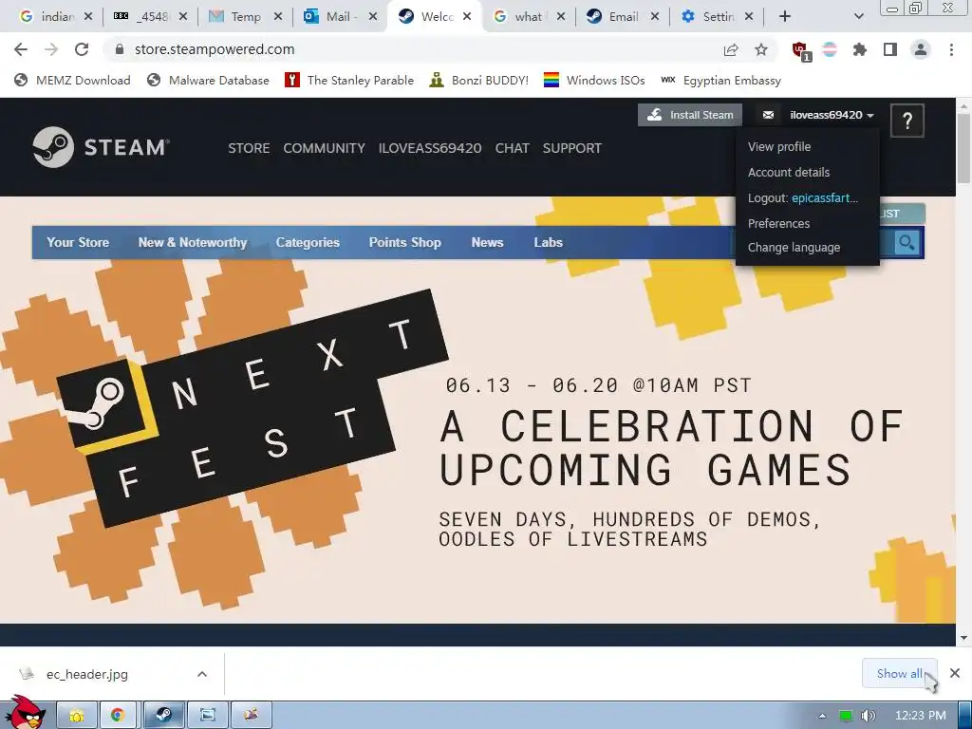This screenshot has height=729, width=972.
Task: Click the address bar URL field
Action: (x=416, y=49)
